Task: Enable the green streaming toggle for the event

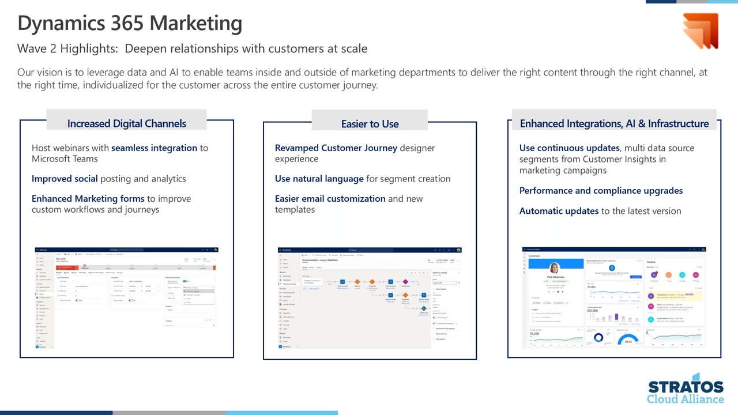Action: pyautogui.click(x=185, y=281)
